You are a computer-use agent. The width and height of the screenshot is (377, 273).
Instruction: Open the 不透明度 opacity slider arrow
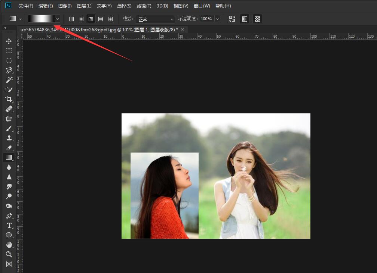pos(217,19)
